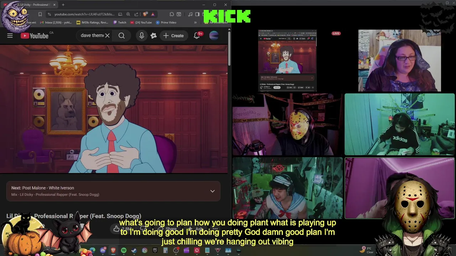Viewport: 456px width, 256px height.
Task: Open the (24) YouTube bookmark
Action: 141,22
